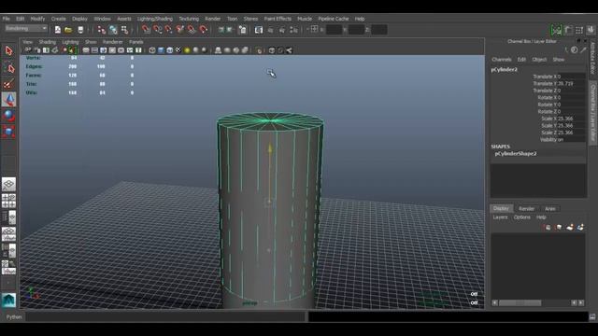Click the X-ray cube icon in viewport toolbar
The width and height of the screenshot is (598, 336).
coord(272,50)
